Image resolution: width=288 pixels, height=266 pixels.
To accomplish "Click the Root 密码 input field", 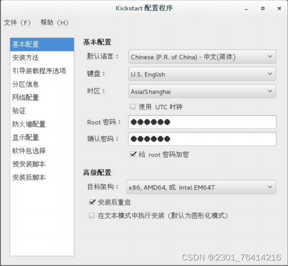I will pos(202,122).
